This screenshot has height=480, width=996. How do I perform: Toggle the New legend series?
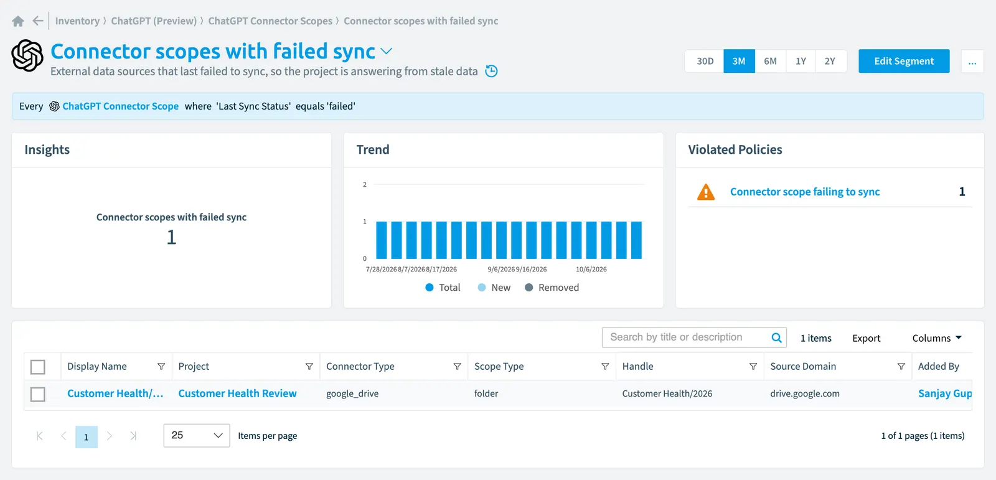(x=494, y=288)
